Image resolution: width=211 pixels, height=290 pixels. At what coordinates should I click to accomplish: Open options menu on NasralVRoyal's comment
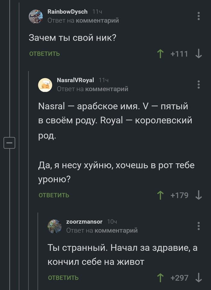199,85
